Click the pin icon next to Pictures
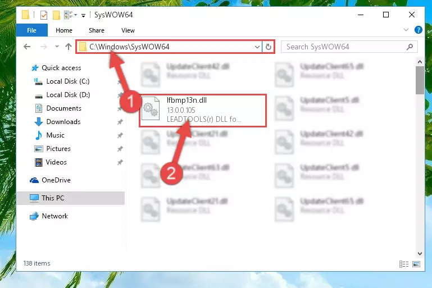 pos(120,149)
